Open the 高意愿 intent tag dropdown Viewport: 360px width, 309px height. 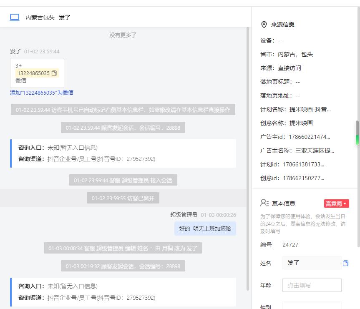coord(336,203)
